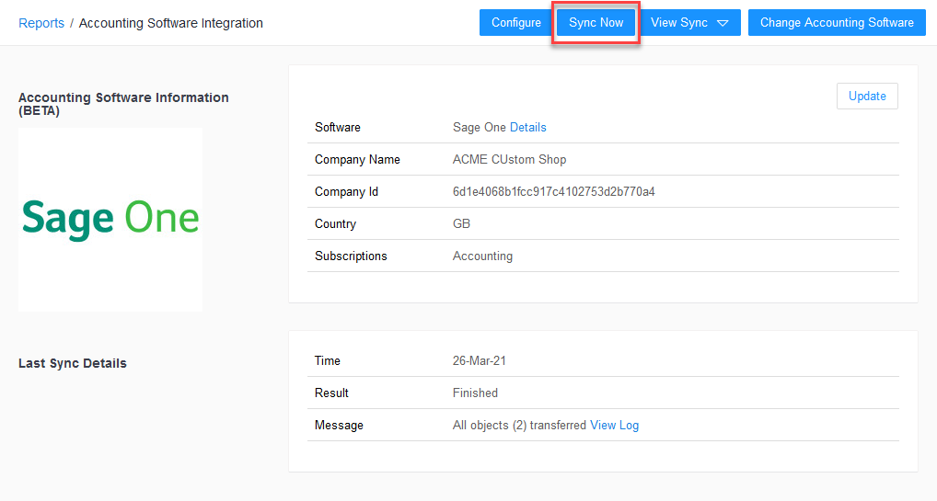Click the Update button
The height and width of the screenshot is (501, 937).
867,97
